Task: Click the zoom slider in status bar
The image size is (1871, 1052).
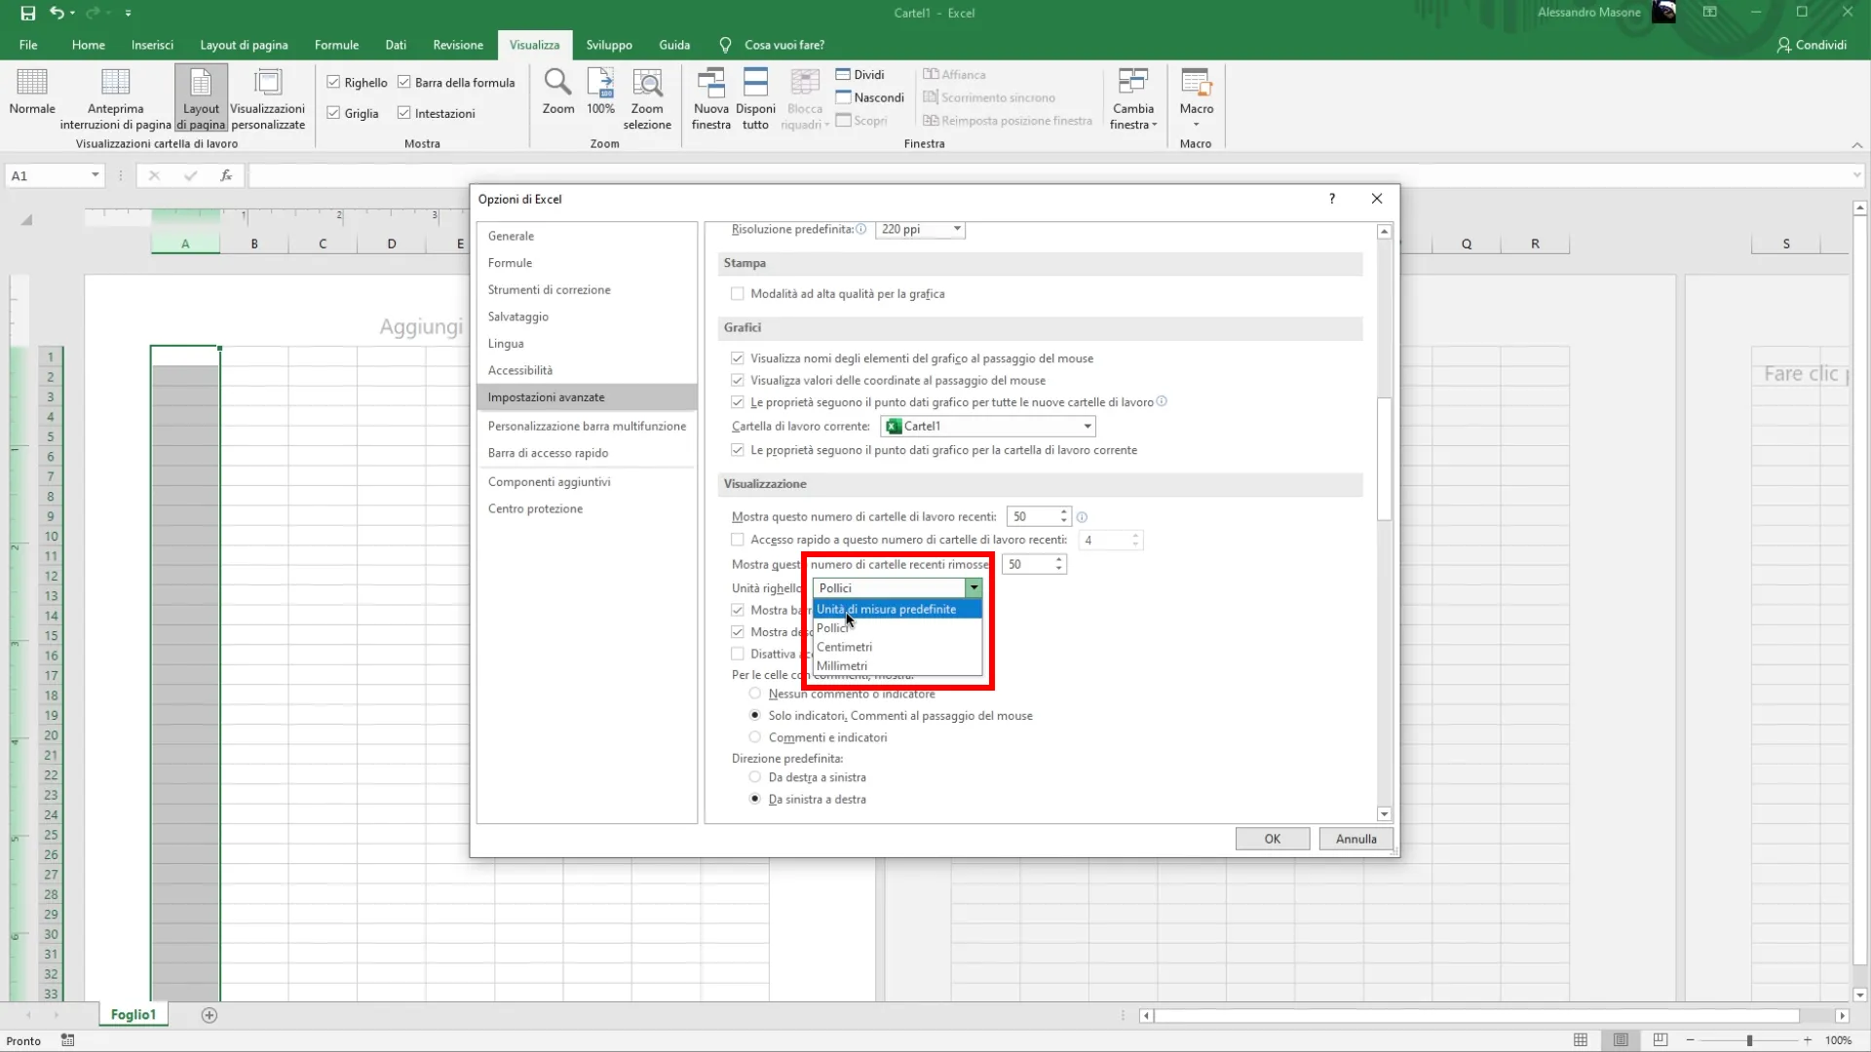Action: coord(1749,1040)
